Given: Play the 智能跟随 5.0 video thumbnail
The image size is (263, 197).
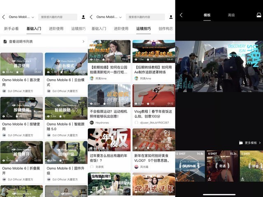Looking at the screenshot, I should (66, 108).
